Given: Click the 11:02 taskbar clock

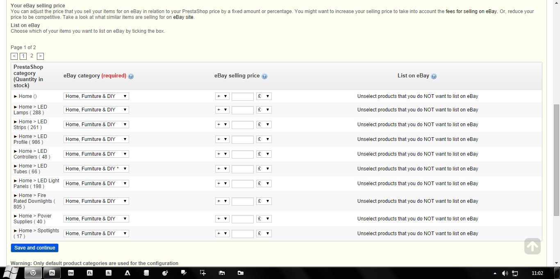Looking at the screenshot, I should tap(537, 273).
